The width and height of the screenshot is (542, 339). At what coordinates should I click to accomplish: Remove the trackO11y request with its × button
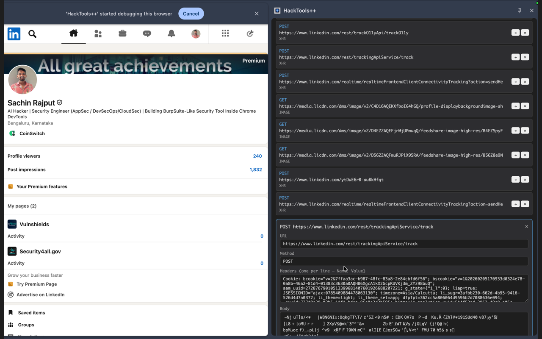(525, 33)
